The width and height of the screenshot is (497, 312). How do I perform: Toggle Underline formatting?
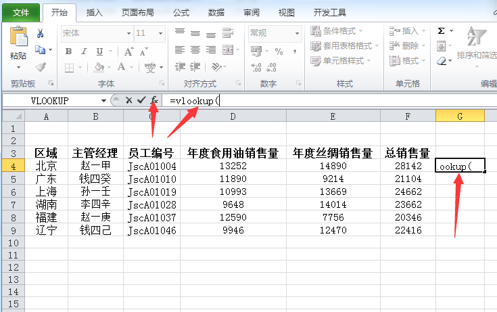(99, 51)
